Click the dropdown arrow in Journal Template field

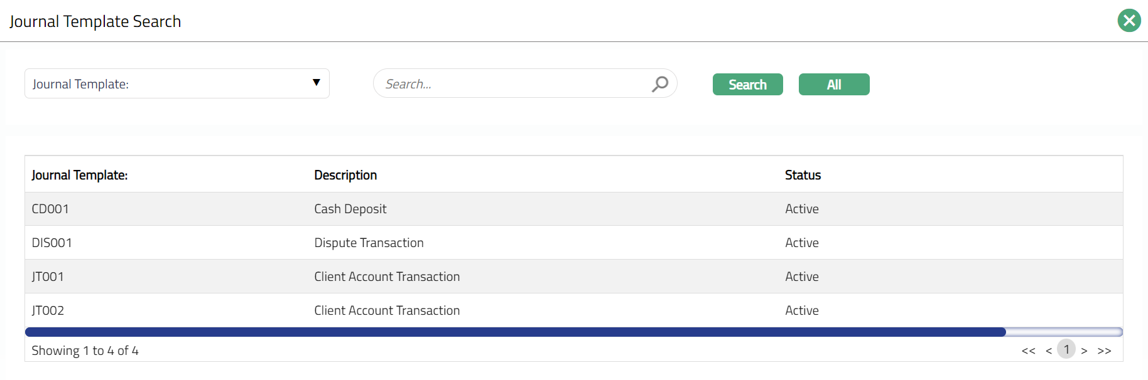coord(316,83)
